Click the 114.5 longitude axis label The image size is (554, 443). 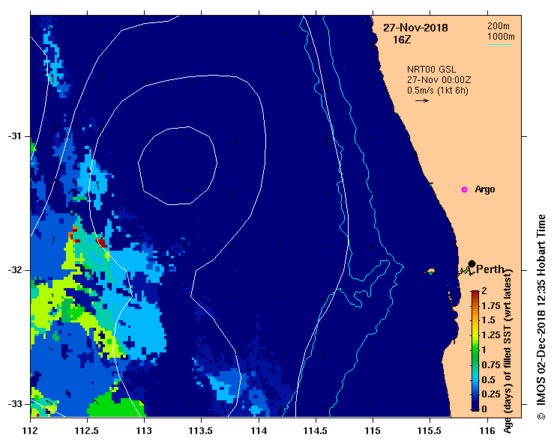coord(316,431)
